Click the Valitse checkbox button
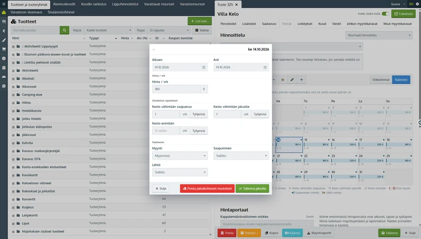 pos(202,30)
